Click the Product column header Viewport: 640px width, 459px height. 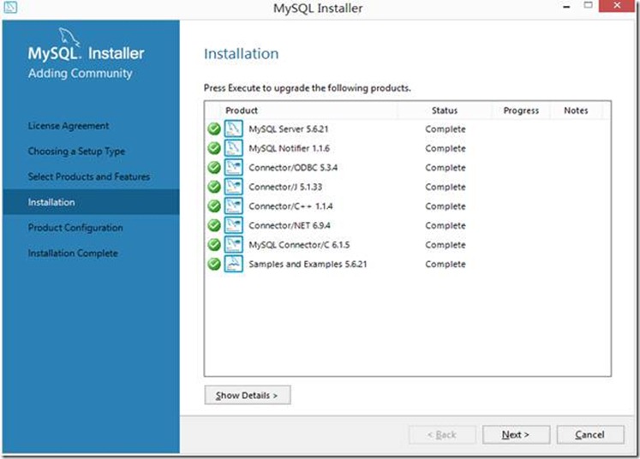click(x=242, y=110)
